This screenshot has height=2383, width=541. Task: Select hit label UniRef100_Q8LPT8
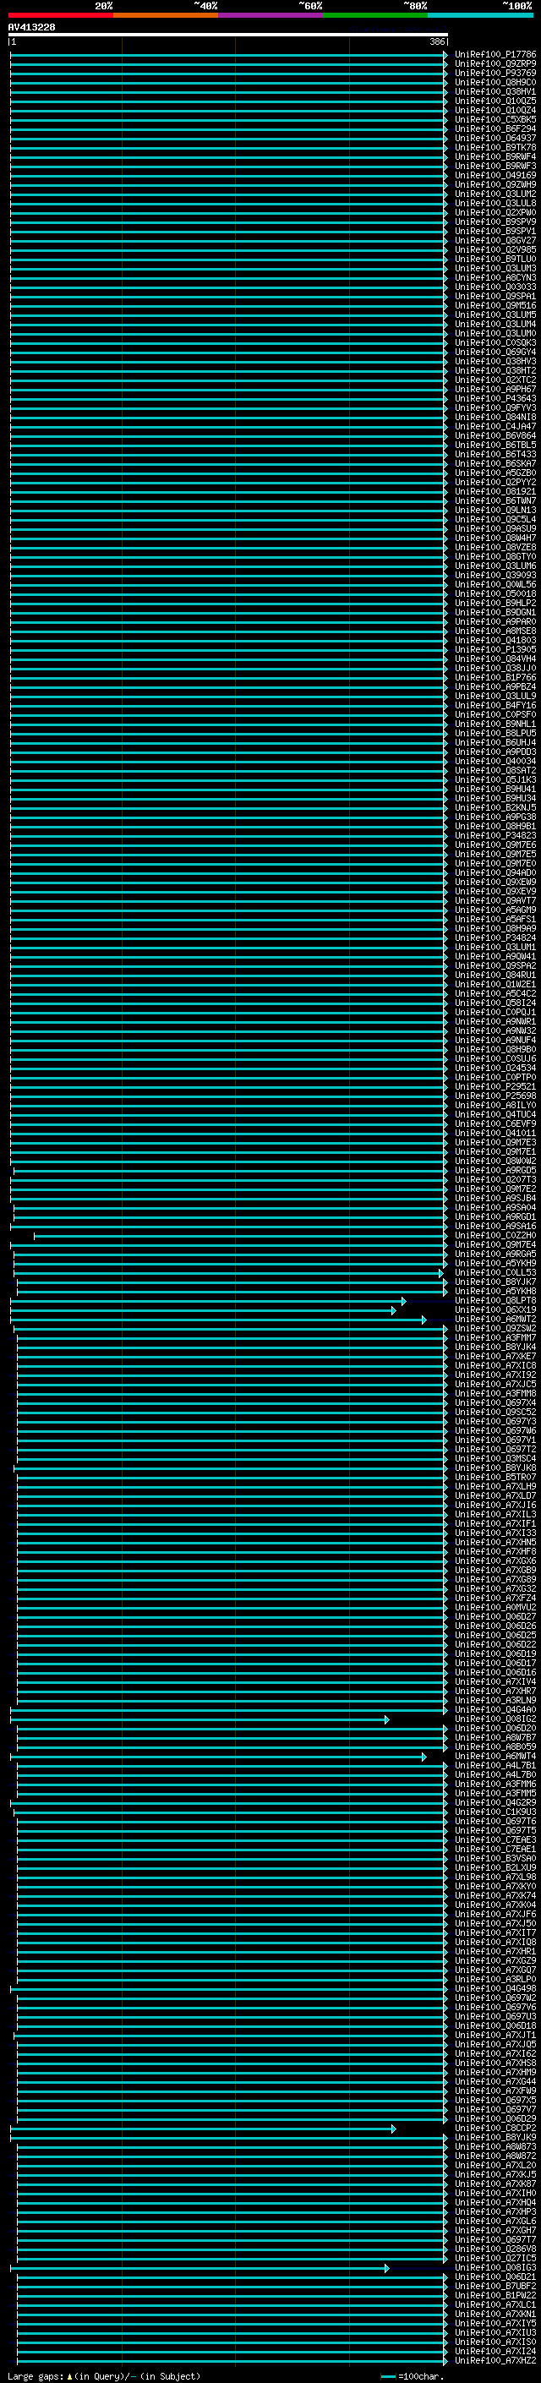coord(495,1301)
